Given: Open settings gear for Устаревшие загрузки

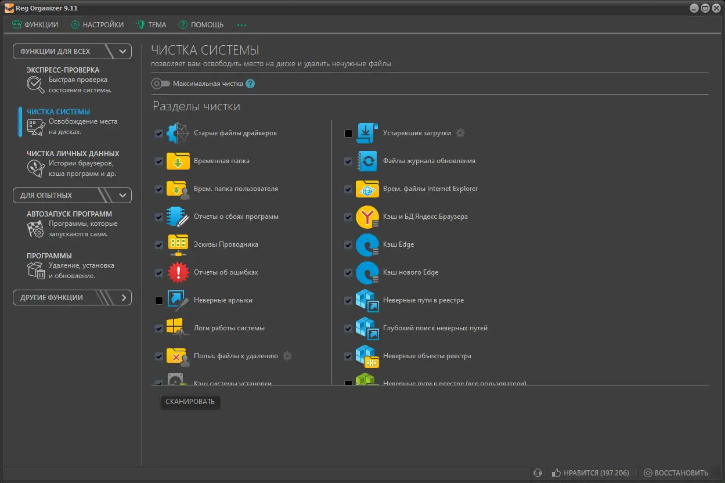Looking at the screenshot, I should pyautogui.click(x=460, y=133).
